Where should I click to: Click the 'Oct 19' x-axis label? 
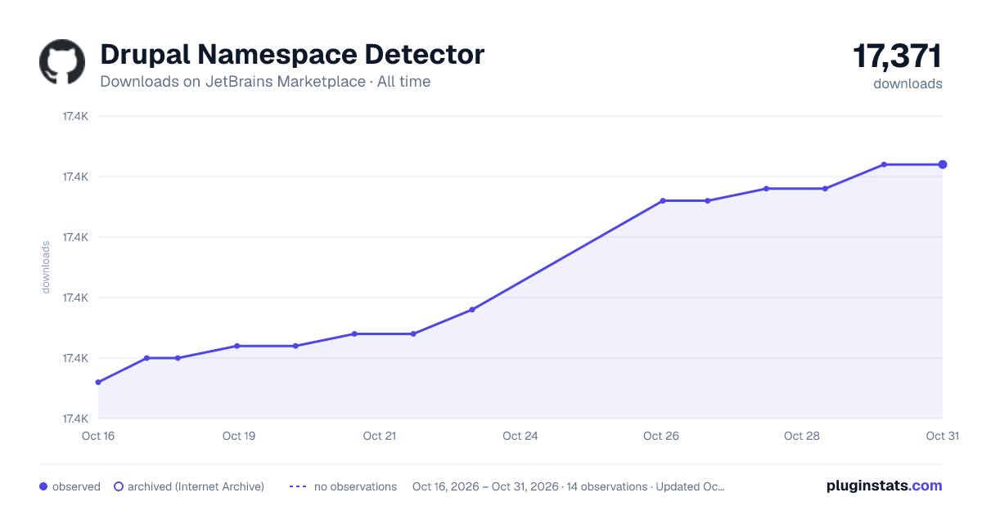tap(239, 436)
